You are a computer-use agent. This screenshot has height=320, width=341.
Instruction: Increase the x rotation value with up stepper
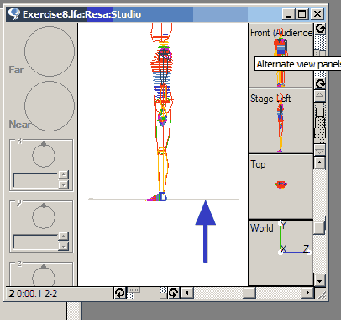(64, 174)
